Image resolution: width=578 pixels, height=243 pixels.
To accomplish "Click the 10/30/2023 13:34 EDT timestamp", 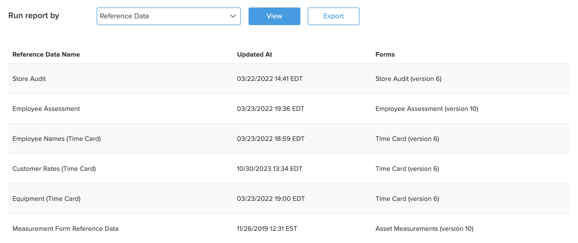I will pos(269,169).
